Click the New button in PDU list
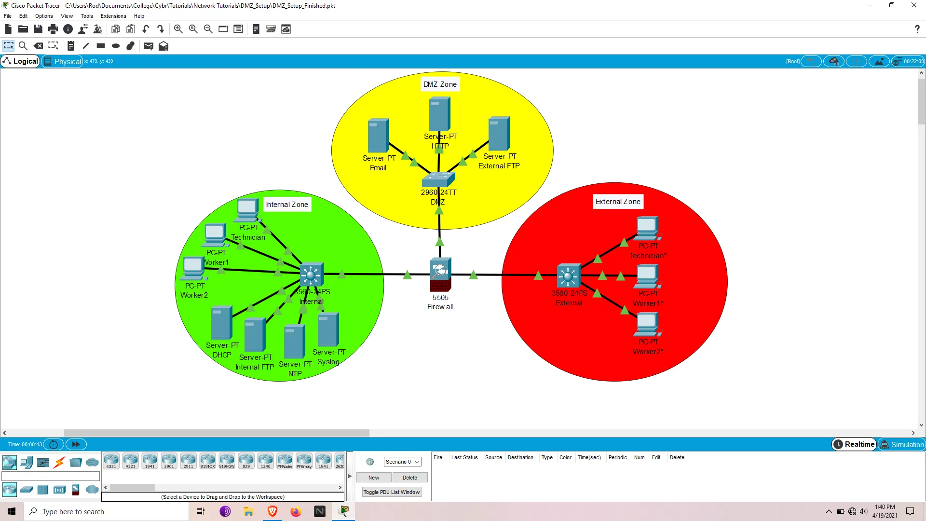 [x=374, y=478]
